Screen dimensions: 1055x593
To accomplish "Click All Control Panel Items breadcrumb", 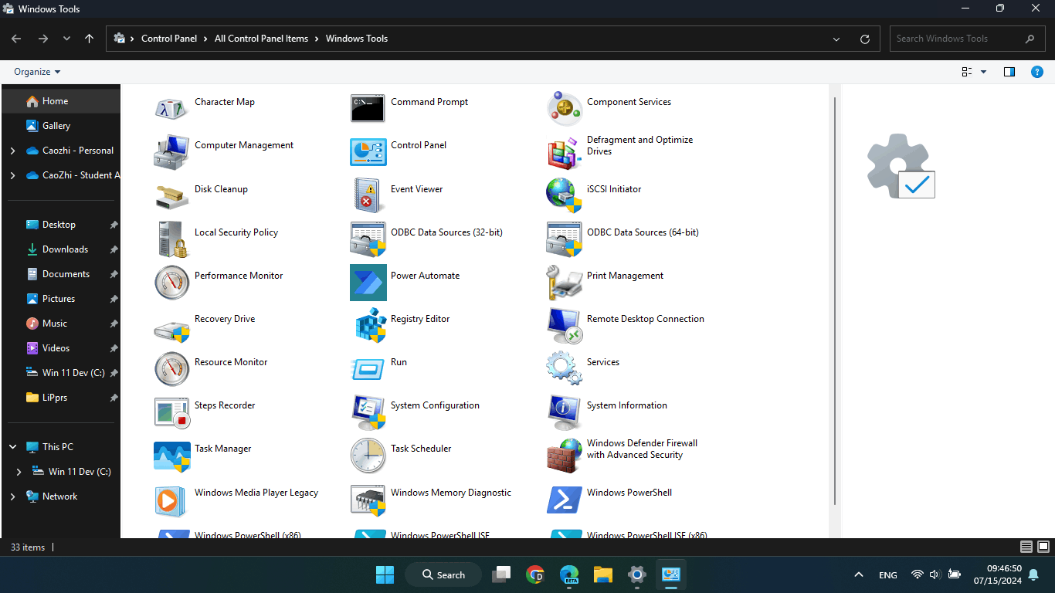I will point(261,39).
